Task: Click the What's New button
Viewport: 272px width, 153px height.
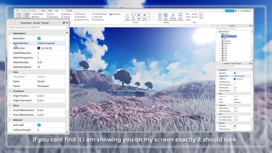Action: 229,11
